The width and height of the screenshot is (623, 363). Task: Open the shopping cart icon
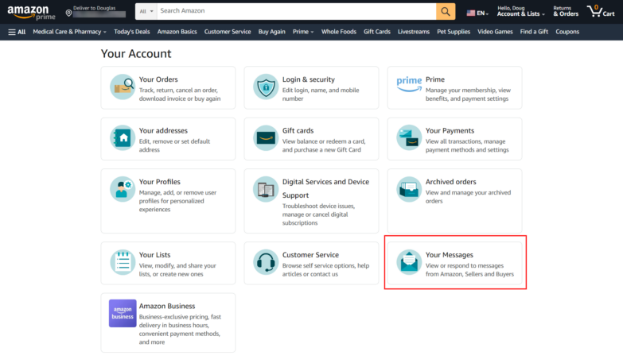(x=601, y=11)
